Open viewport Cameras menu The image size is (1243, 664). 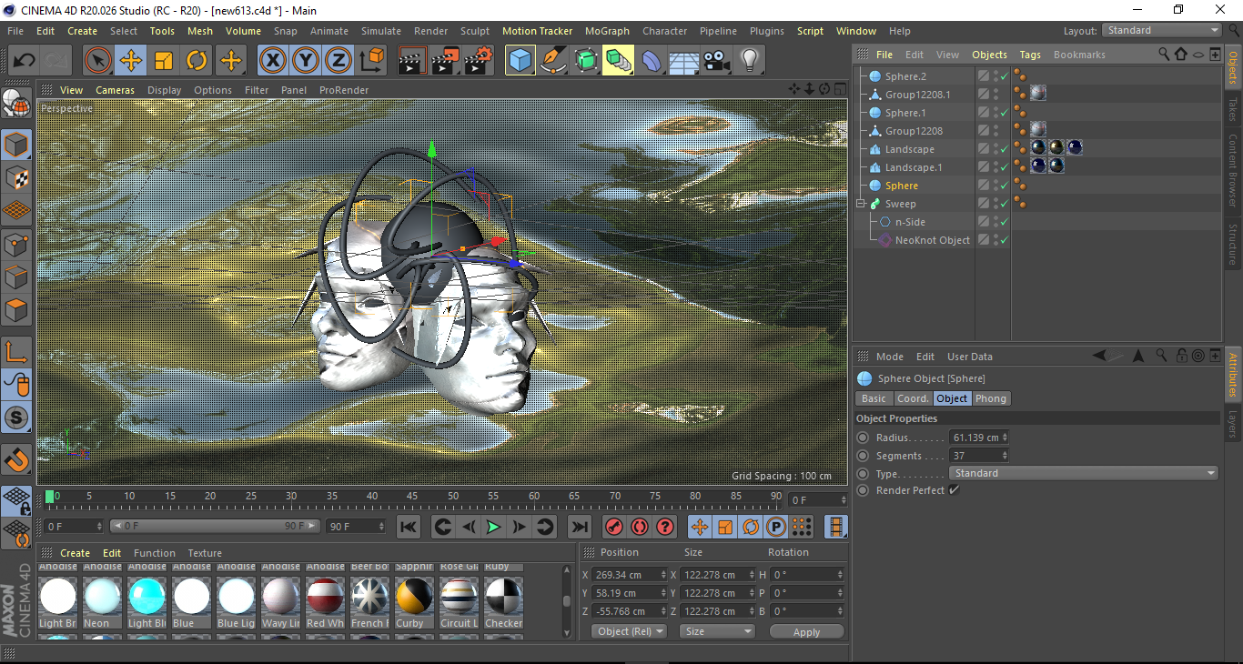[x=115, y=90]
